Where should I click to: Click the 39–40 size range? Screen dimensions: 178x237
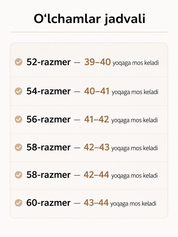tap(97, 62)
